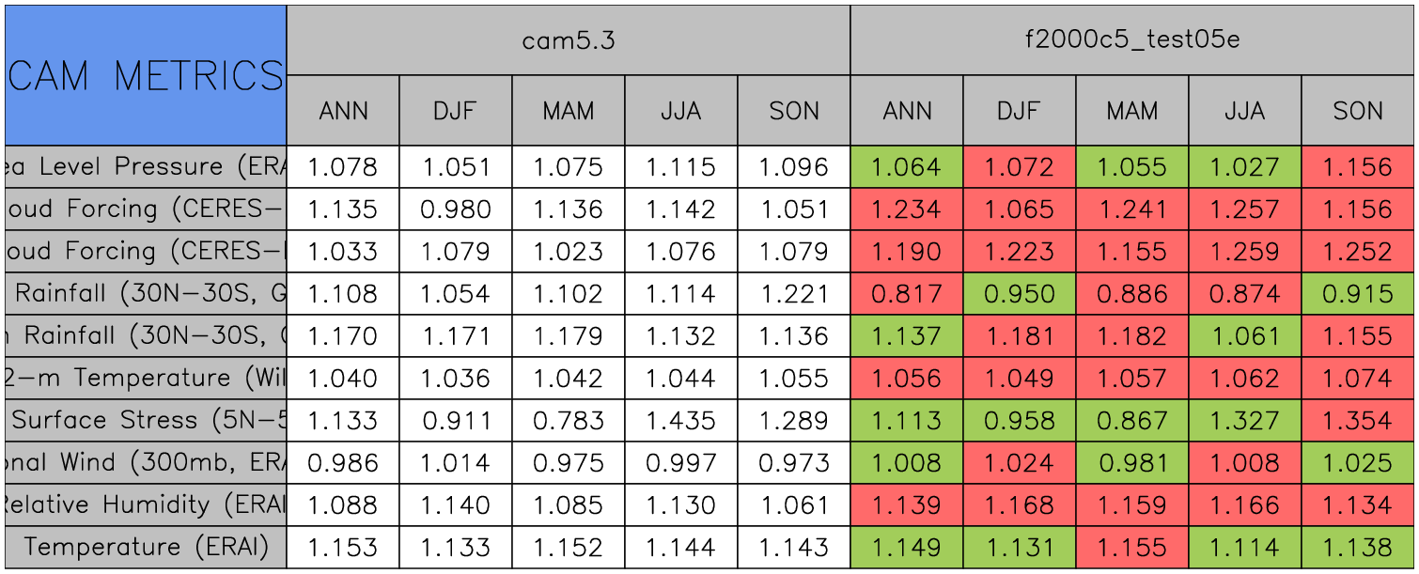Select the f2000c5_test05e group header
Viewport: 1419px width, 574px height.
pos(1132,40)
